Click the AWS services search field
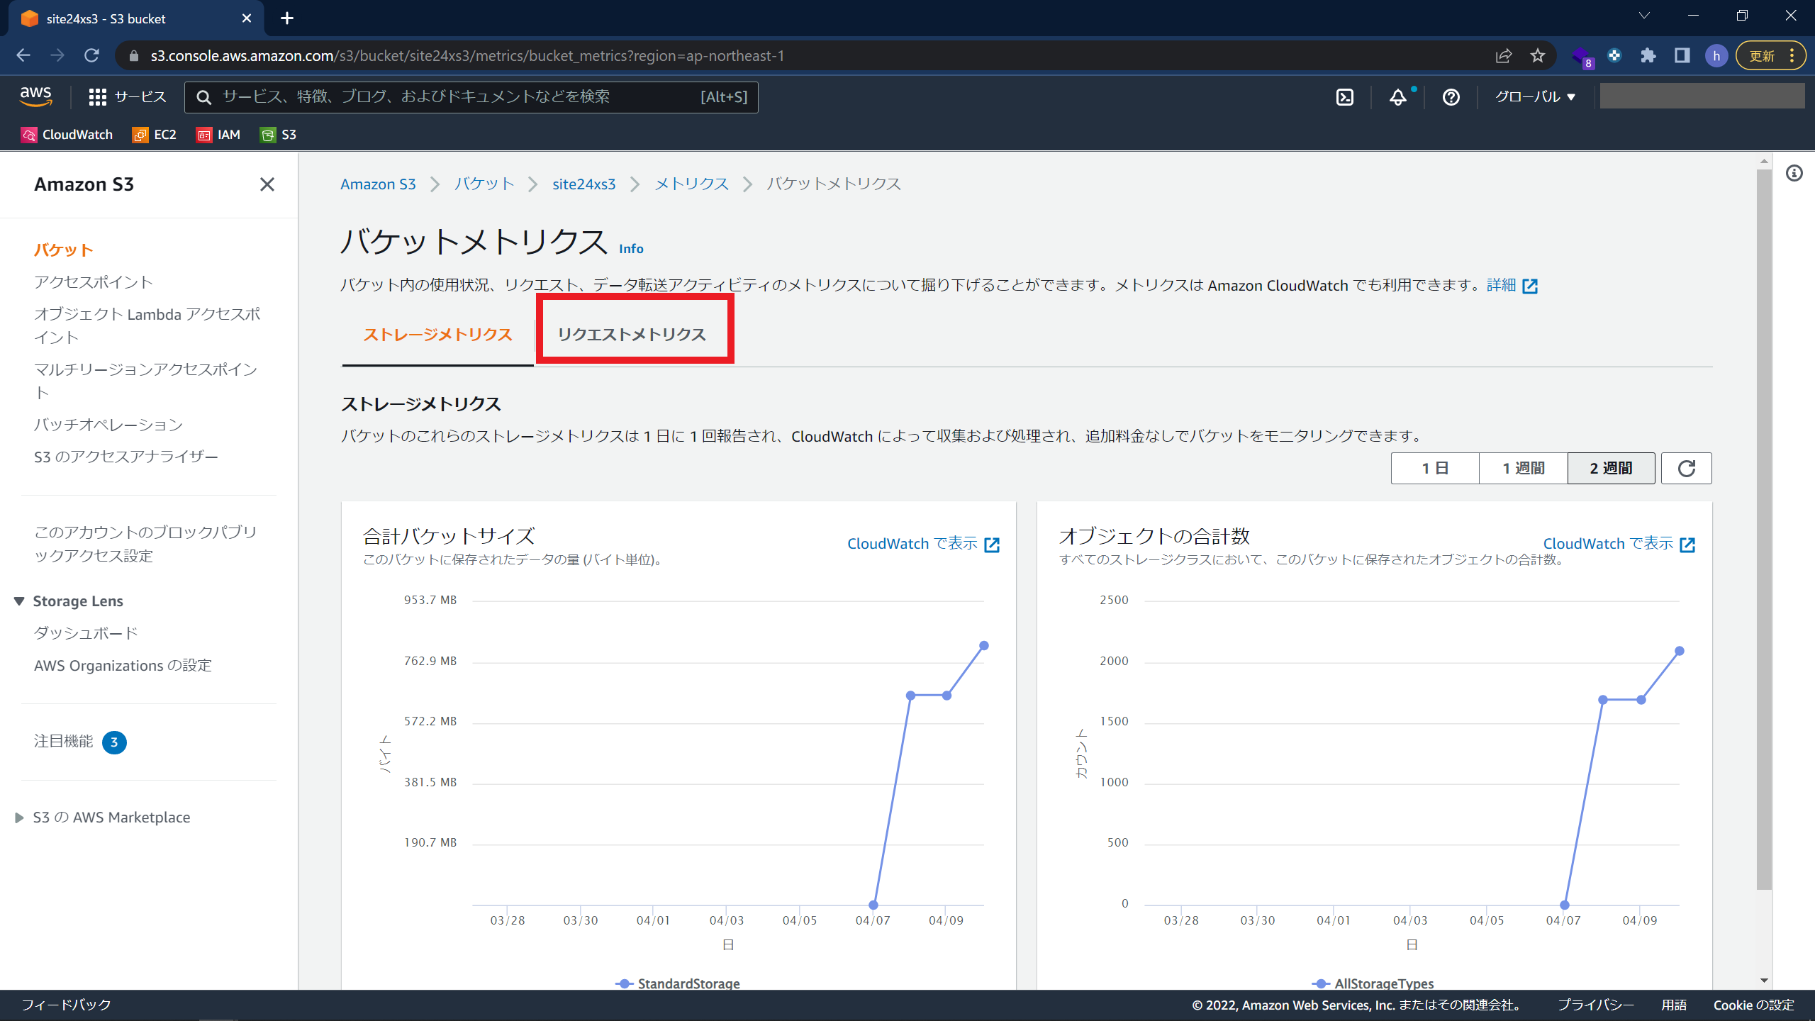This screenshot has width=1815, height=1021. 471,97
